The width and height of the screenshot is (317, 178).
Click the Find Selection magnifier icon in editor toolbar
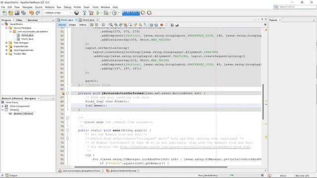(x=111, y=25)
